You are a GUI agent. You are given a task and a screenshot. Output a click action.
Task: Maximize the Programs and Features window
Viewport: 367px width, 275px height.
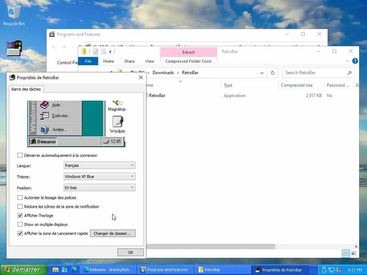(303, 34)
